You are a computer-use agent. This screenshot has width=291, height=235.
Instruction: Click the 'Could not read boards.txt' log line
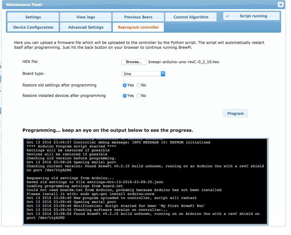point(124,190)
